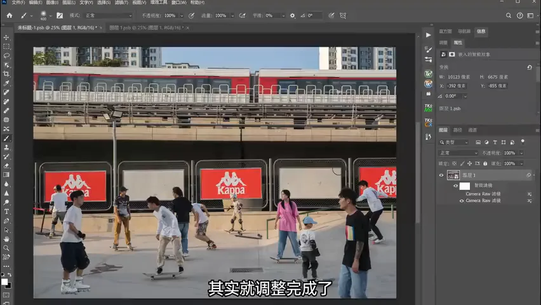Select the Hand tool
This screenshot has width=541, height=305.
(x=6, y=239)
